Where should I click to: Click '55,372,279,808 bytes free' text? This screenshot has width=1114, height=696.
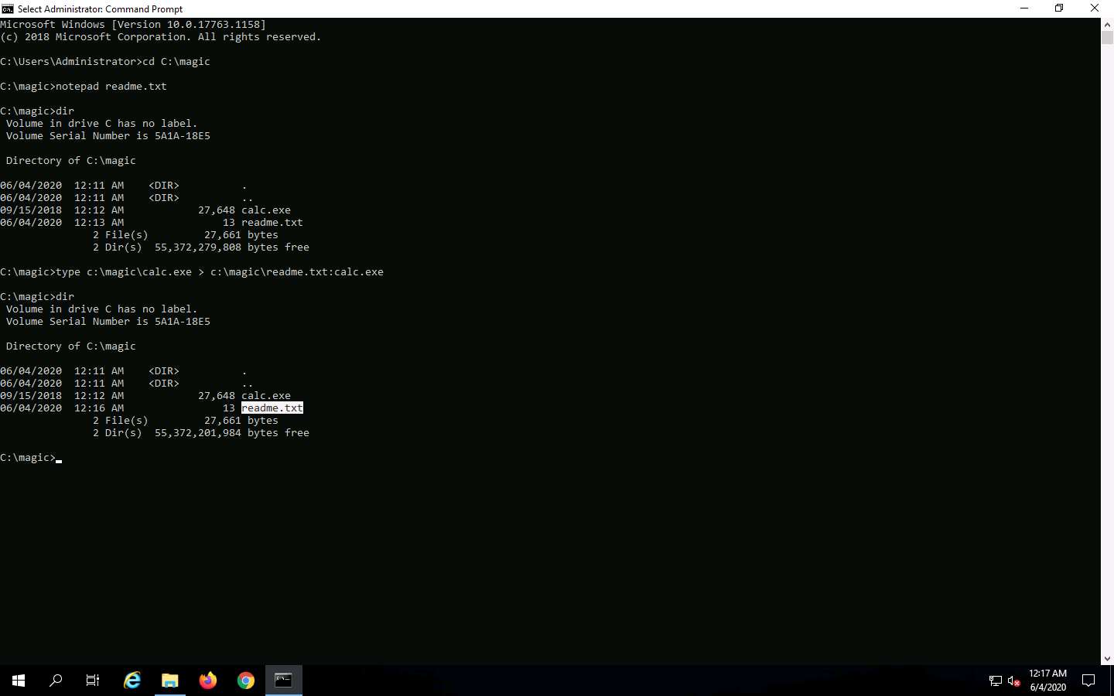tap(232, 247)
